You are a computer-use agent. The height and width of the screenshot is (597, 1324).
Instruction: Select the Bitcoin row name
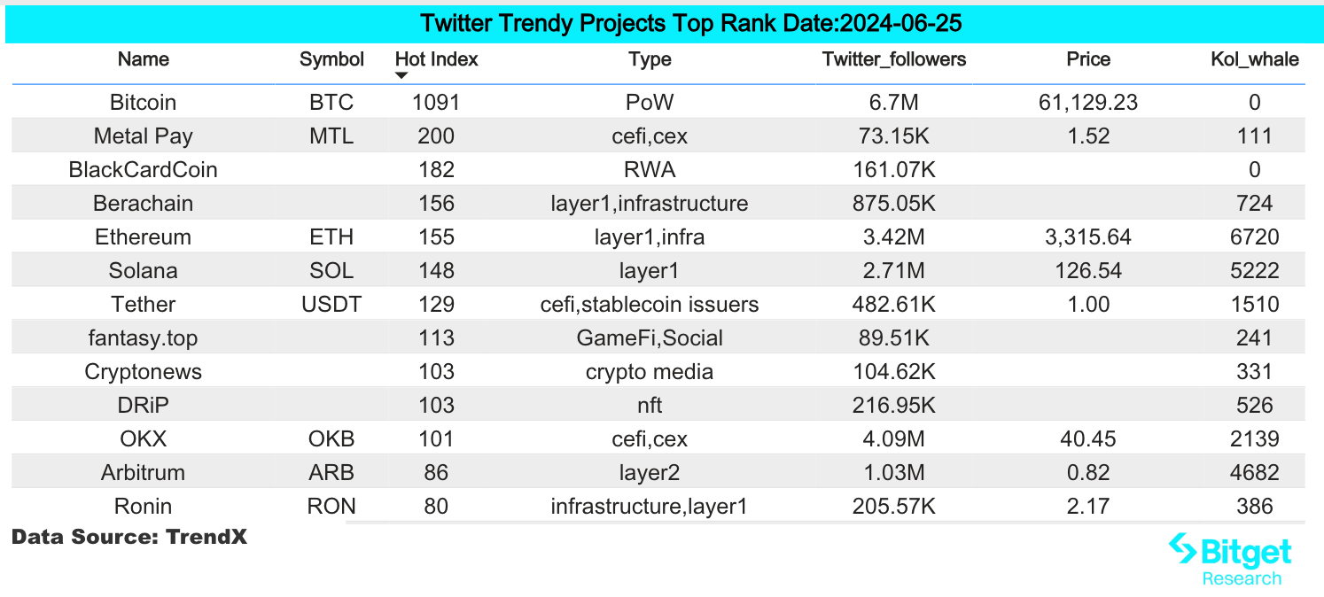[x=143, y=103]
